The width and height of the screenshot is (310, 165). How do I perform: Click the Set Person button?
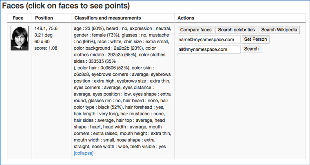click(x=255, y=40)
